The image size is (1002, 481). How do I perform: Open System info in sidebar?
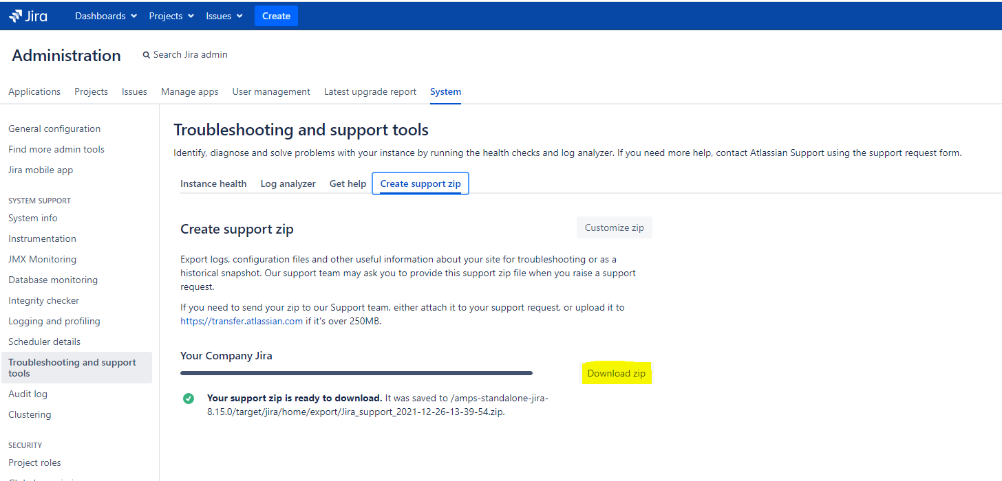click(33, 218)
